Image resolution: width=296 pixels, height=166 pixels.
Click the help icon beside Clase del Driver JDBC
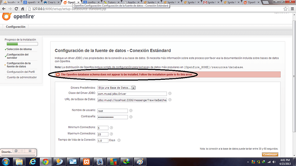coord(170,94)
